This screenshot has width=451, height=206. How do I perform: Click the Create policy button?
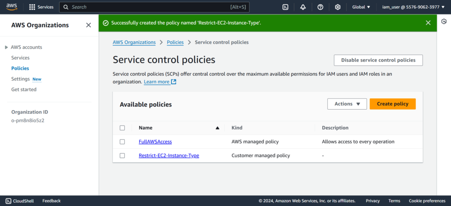tap(392, 104)
